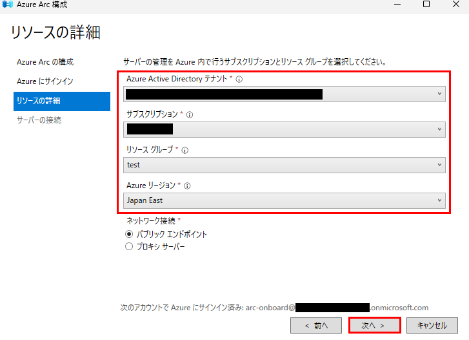469x340 pixels.
Task: Open the Azure Active Directory テナント dropdown
Action: (x=284, y=94)
